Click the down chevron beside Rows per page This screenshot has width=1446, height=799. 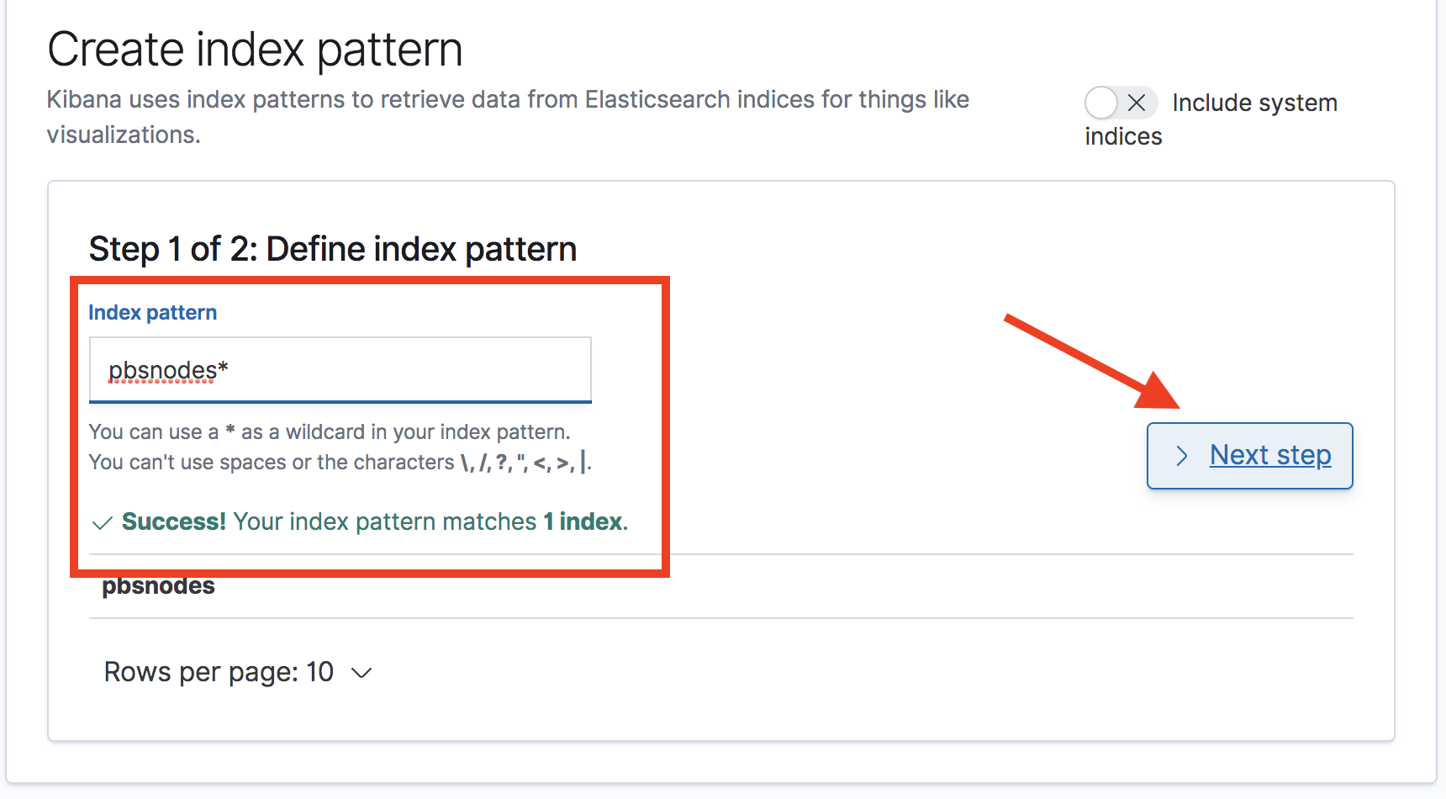point(361,673)
